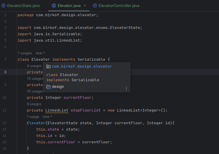Close the Elevator.java tab

pos(85,5)
